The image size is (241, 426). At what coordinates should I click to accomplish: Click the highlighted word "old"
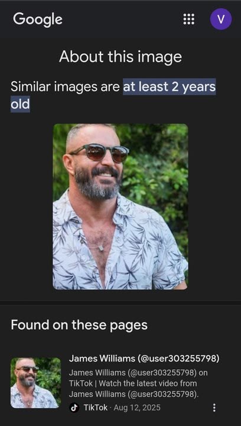[20, 104]
